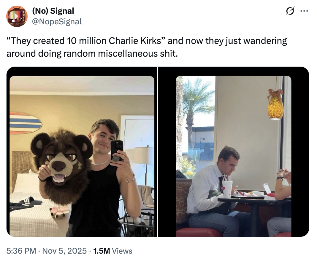This screenshot has width=317, height=264.
Task: Open the three-dot more options menu
Action: point(304,12)
